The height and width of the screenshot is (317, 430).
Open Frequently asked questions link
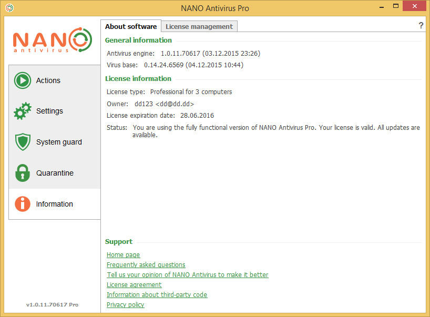point(146,264)
